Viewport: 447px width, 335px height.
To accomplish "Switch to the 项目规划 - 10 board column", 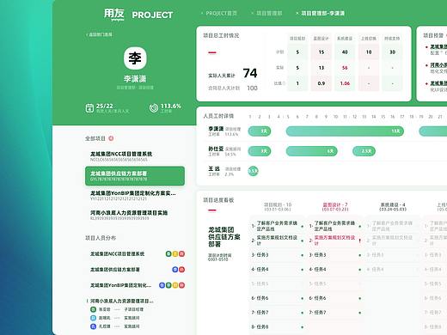I will pyautogui.click(x=278, y=207).
